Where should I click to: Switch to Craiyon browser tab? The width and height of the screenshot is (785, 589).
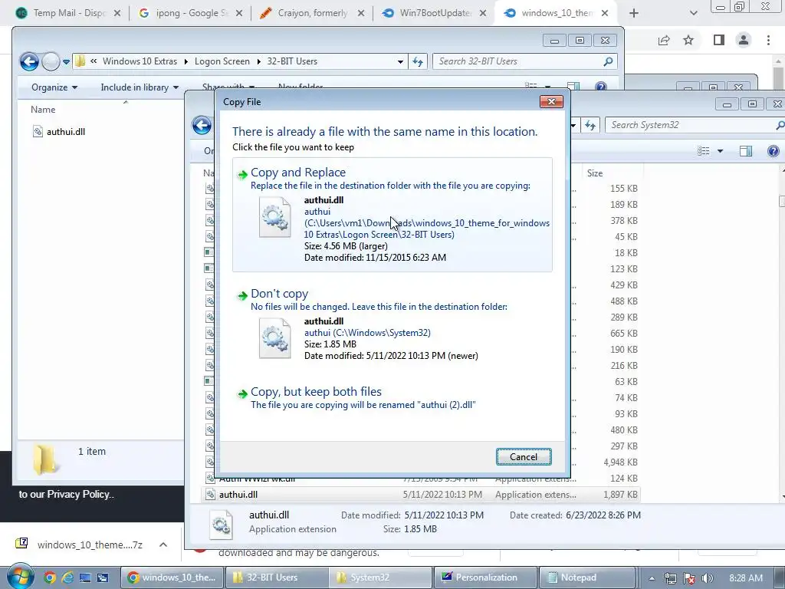pos(312,13)
